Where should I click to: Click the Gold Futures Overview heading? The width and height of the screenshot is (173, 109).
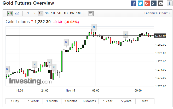[28, 3]
